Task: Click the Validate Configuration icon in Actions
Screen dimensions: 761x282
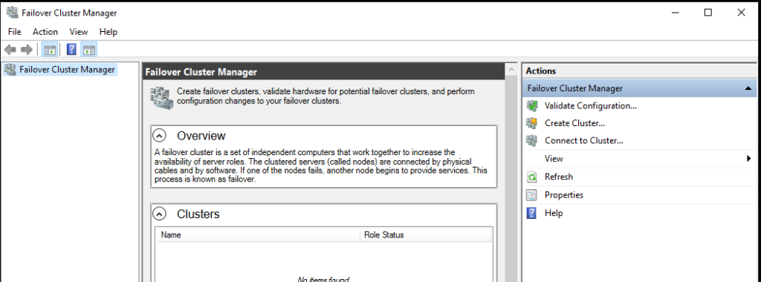Action: click(x=532, y=105)
